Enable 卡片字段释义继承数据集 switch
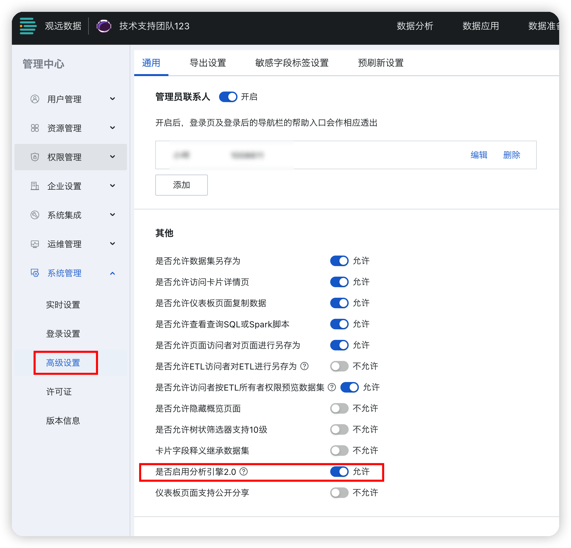The height and width of the screenshot is (548, 571). coord(339,451)
